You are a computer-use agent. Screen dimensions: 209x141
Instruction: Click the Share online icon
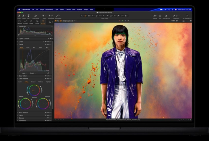36,16
